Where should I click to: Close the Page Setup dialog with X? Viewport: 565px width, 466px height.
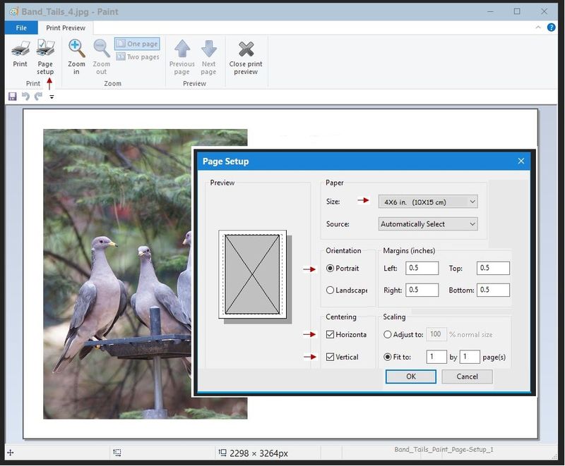pyautogui.click(x=521, y=161)
